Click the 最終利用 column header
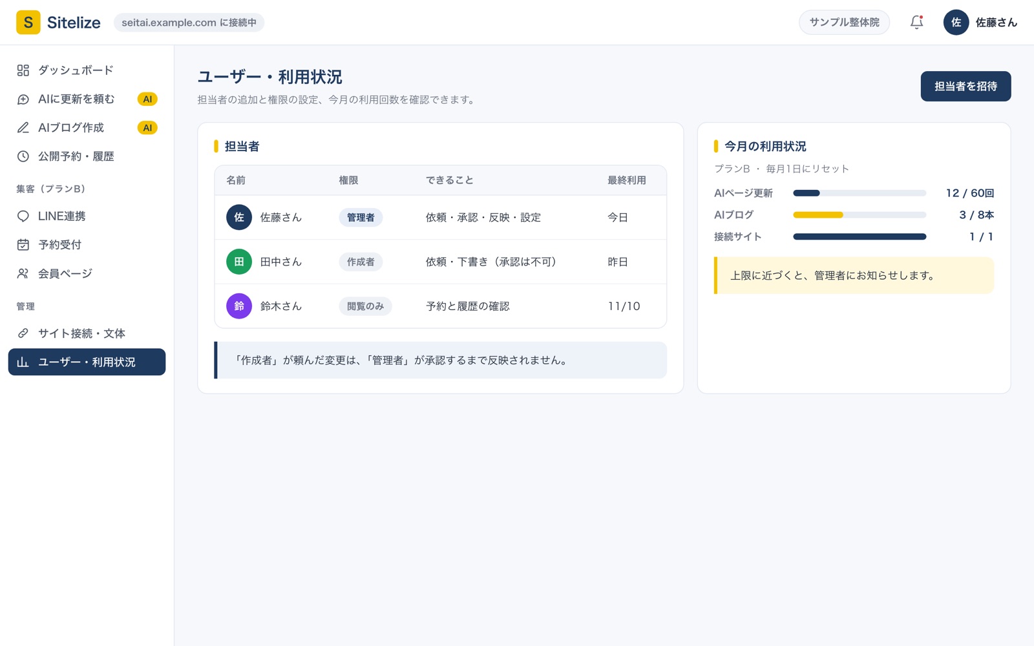The image size is (1034, 646). (626, 180)
